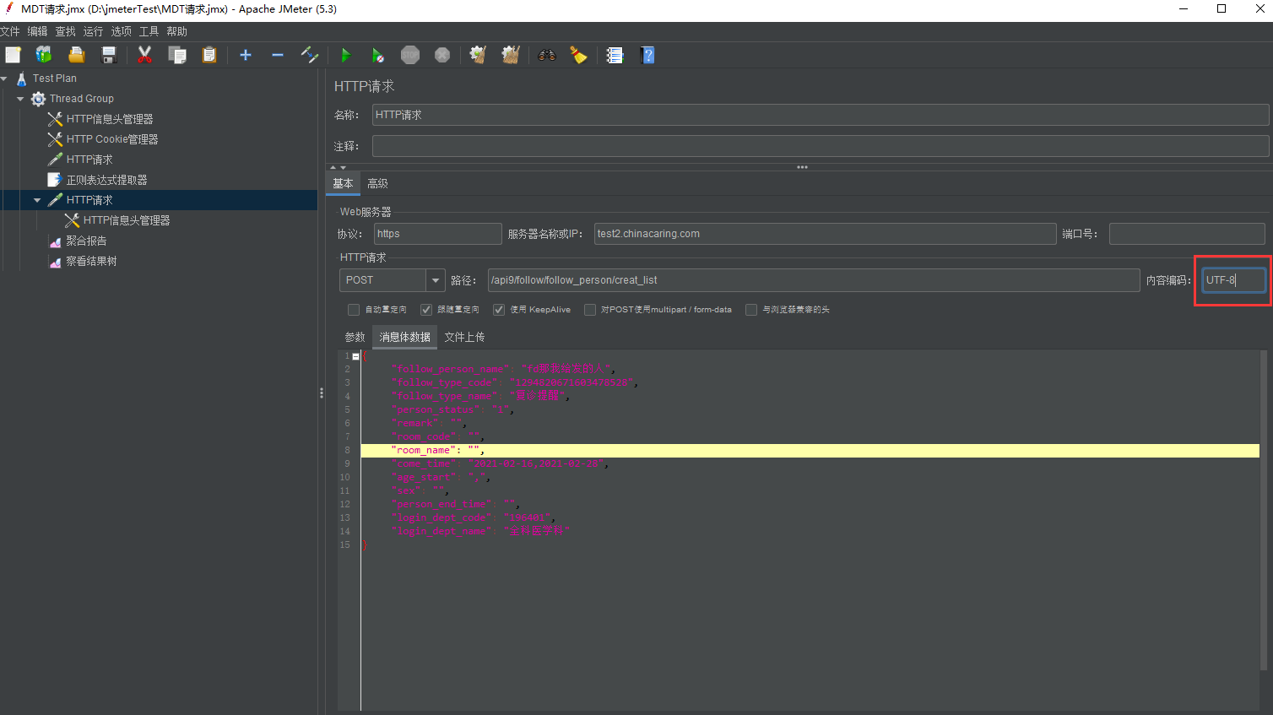Click the 端口号 input field

coord(1187,234)
